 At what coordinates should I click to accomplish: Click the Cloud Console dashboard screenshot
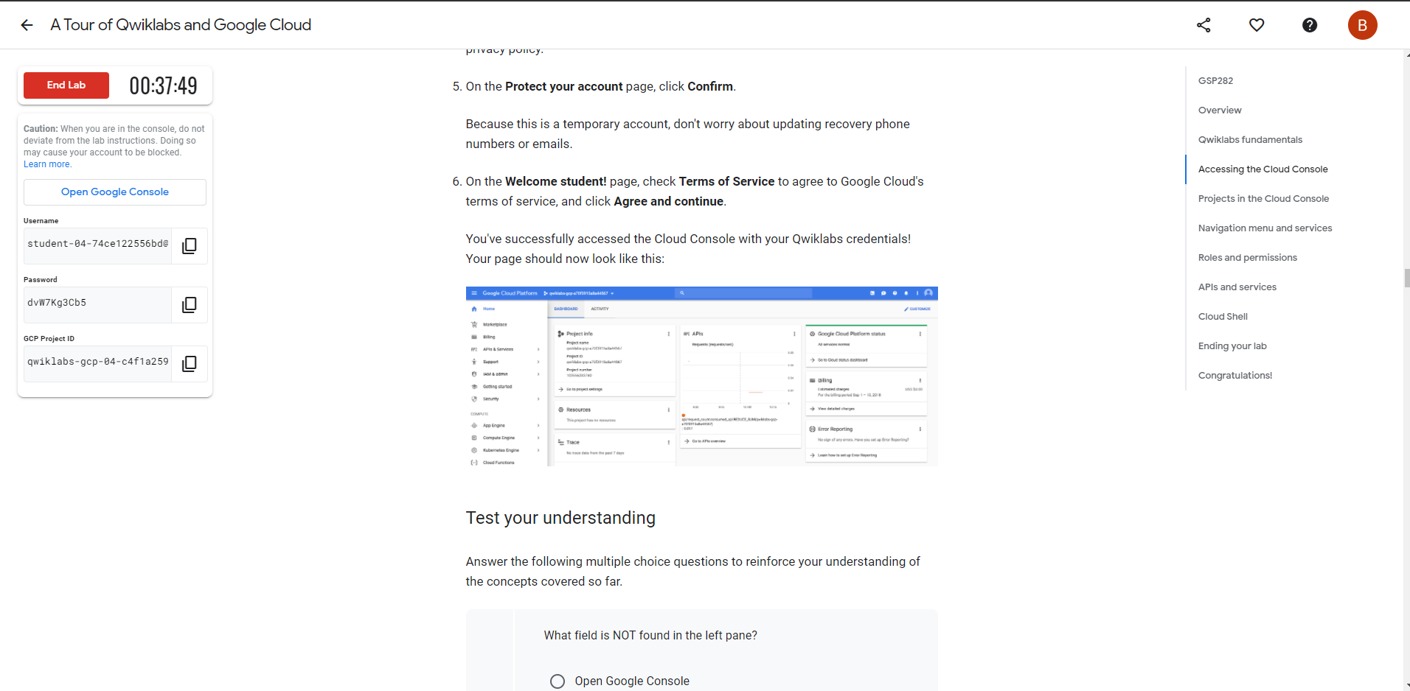pos(701,376)
